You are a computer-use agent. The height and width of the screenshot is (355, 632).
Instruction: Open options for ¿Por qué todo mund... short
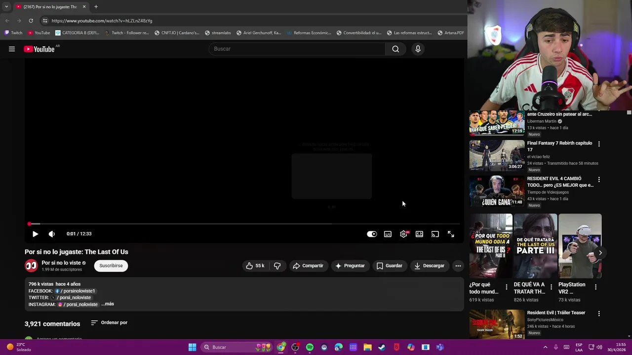[506, 287]
